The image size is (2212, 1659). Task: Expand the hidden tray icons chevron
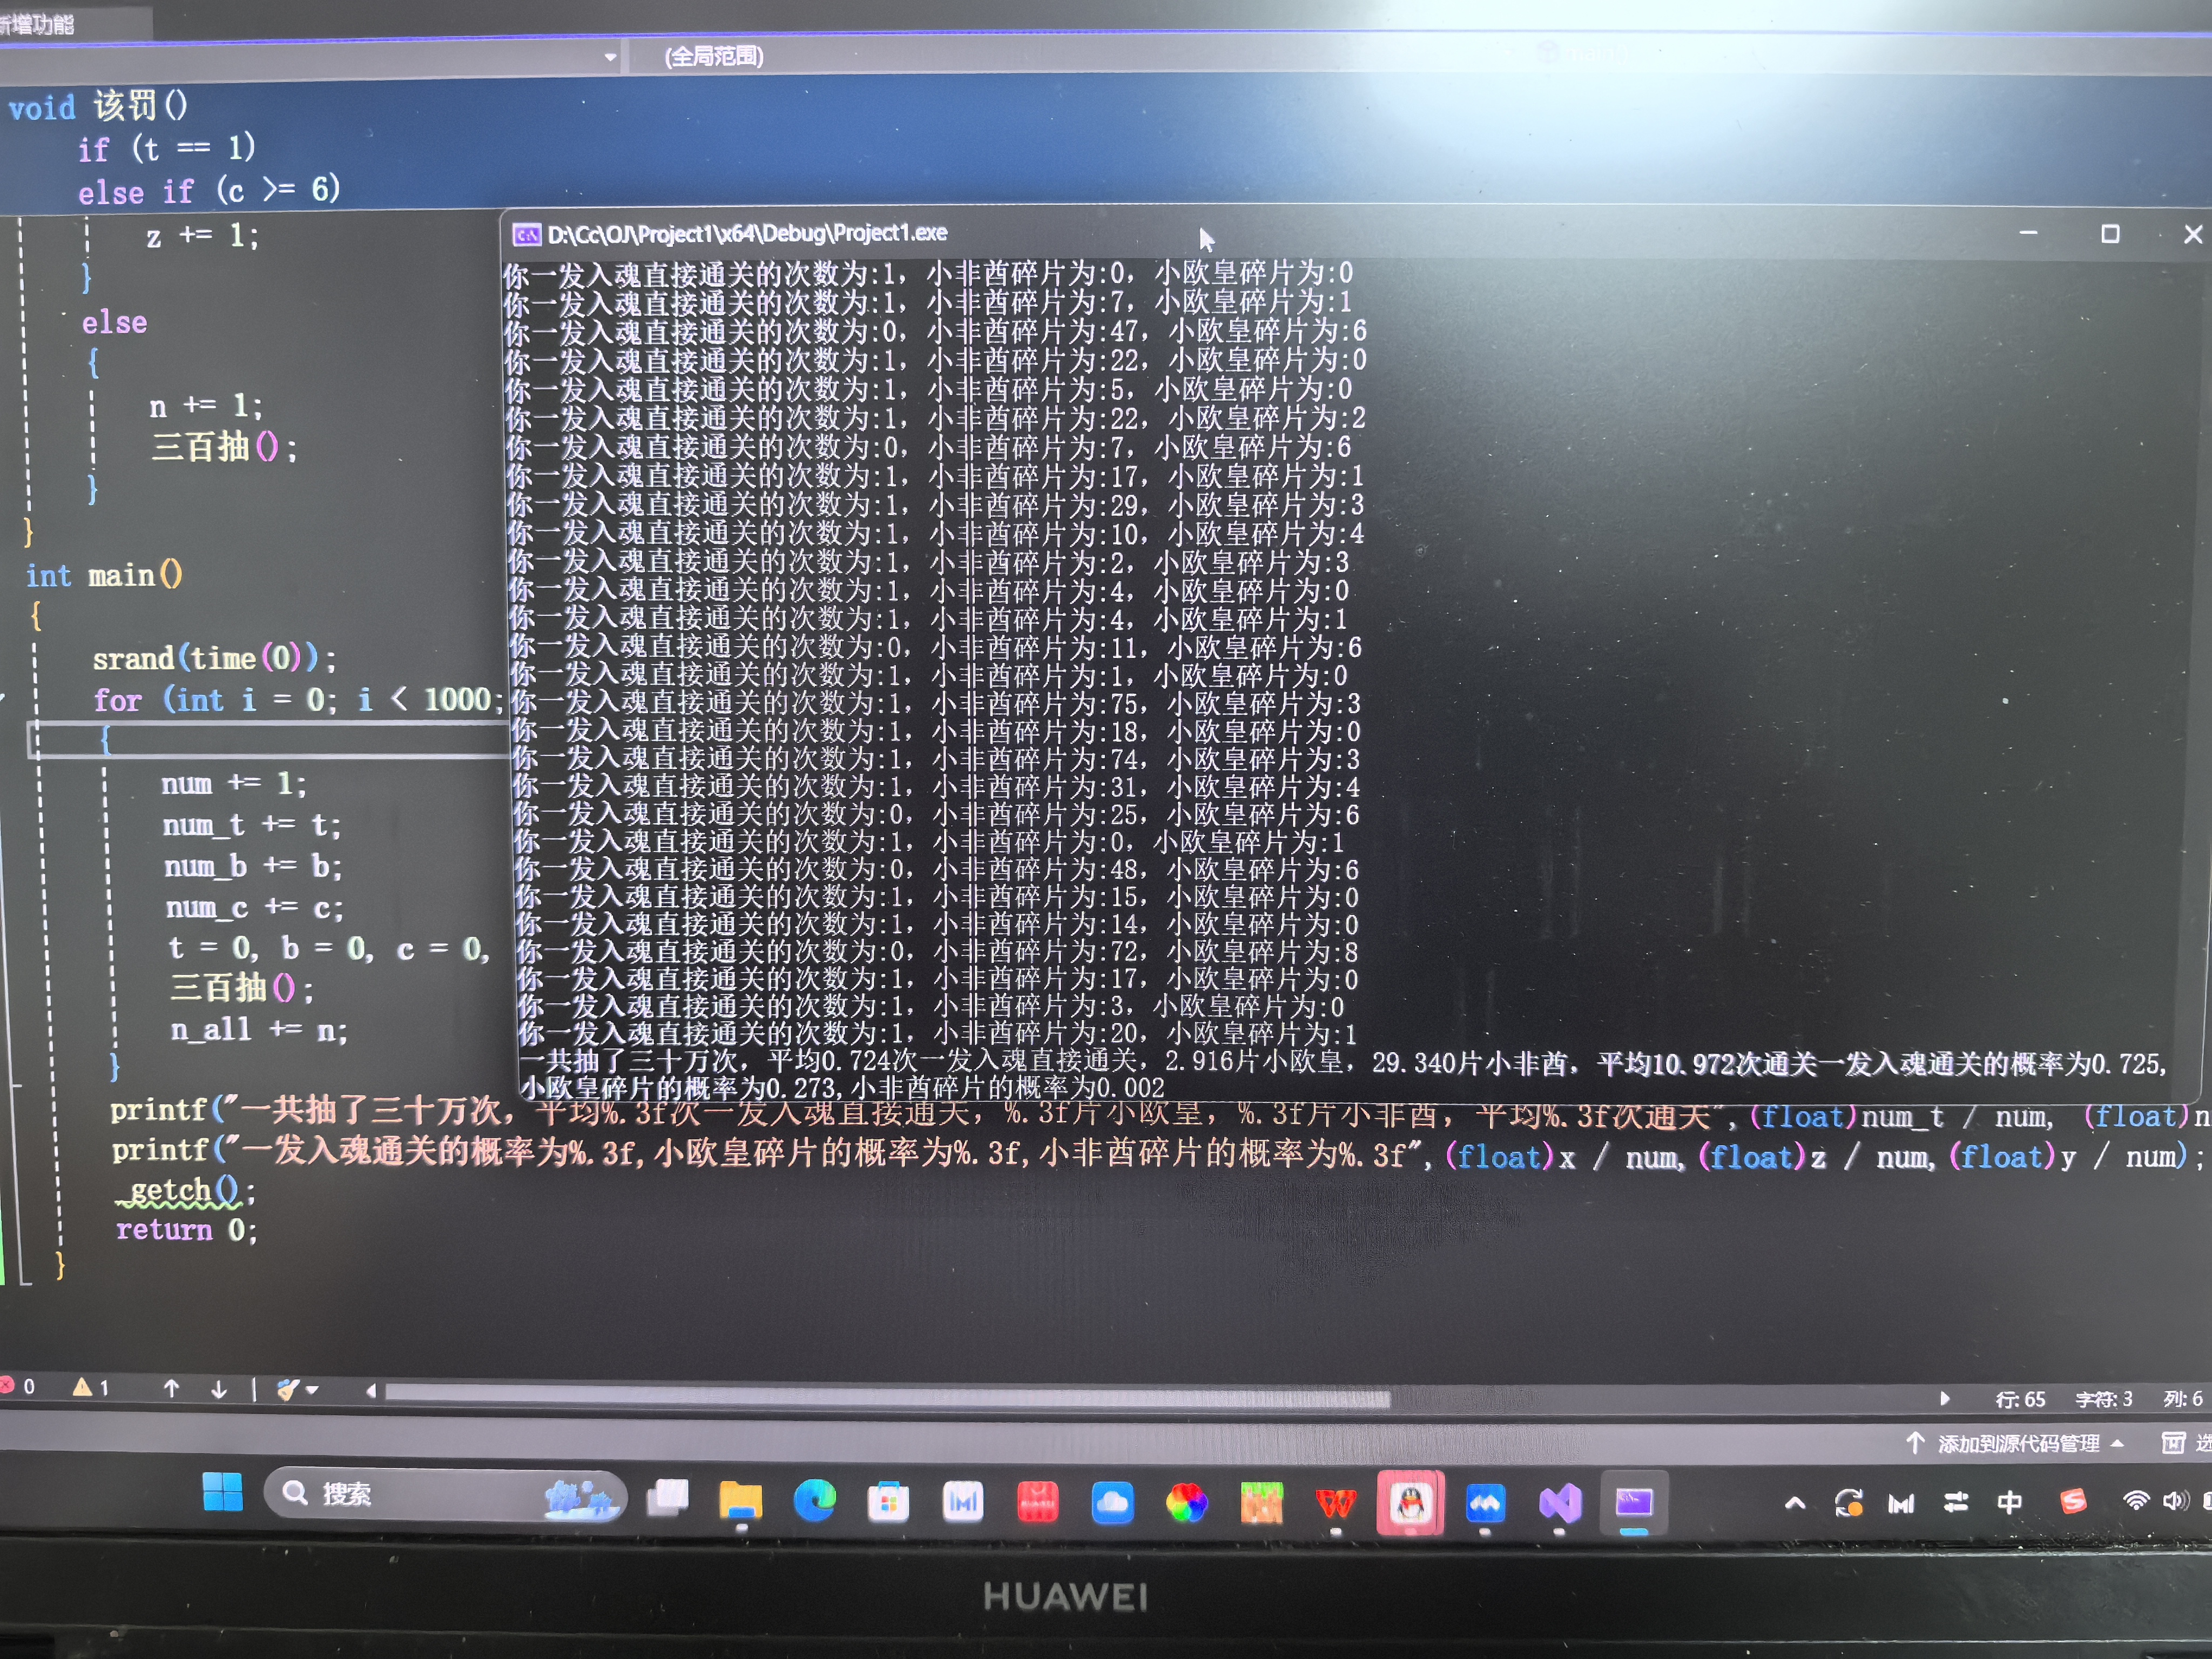click(1795, 1503)
